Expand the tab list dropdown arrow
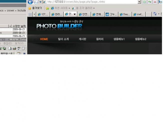163x122 pixels. tap(34, 14)
